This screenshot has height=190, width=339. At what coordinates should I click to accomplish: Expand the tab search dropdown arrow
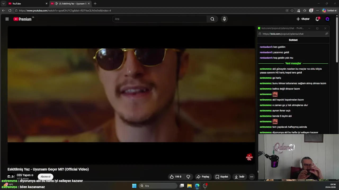click(3, 3)
